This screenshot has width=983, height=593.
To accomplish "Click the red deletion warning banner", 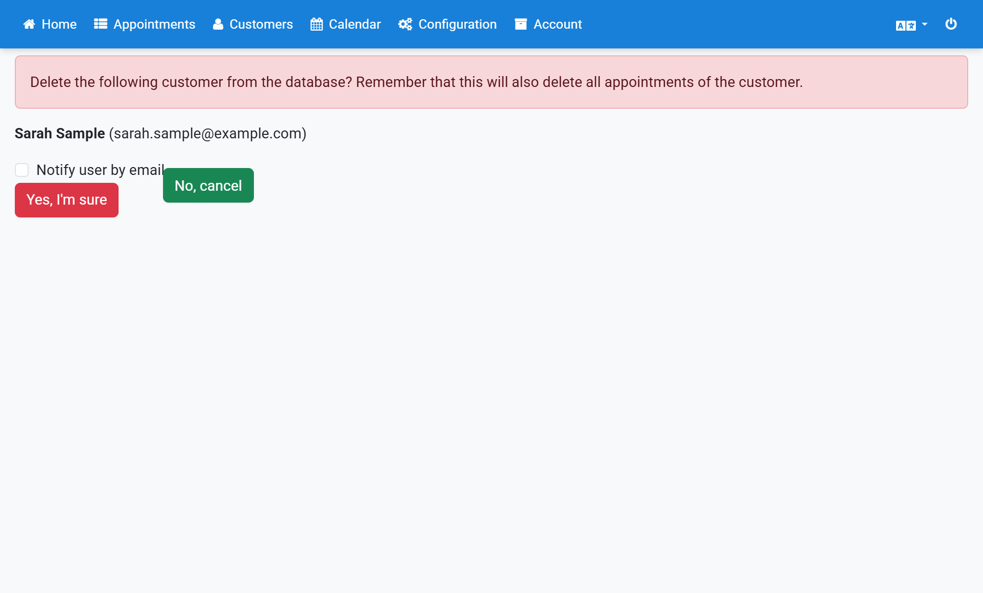I will [491, 82].
